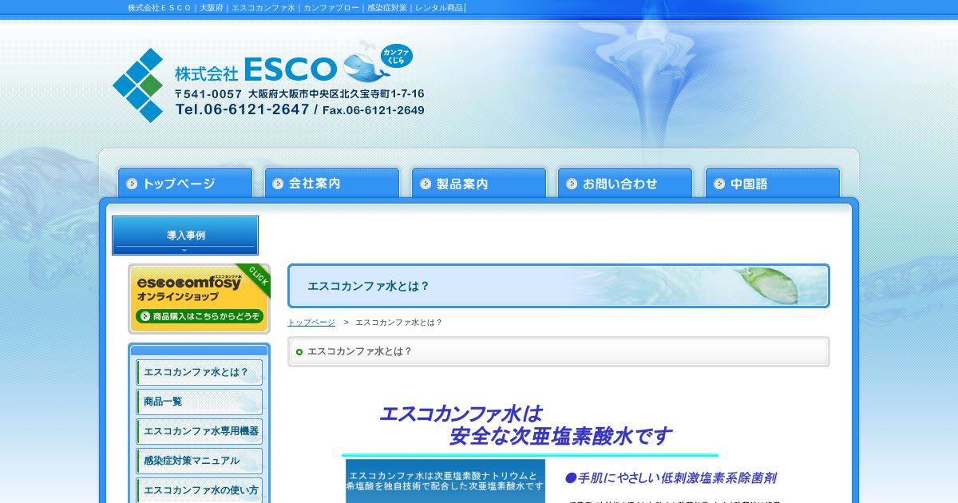Click the 手肌にやさしい低刺激塩素系除菌剤 heading
Image resolution: width=958 pixels, height=503 pixels.
pyautogui.click(x=670, y=478)
